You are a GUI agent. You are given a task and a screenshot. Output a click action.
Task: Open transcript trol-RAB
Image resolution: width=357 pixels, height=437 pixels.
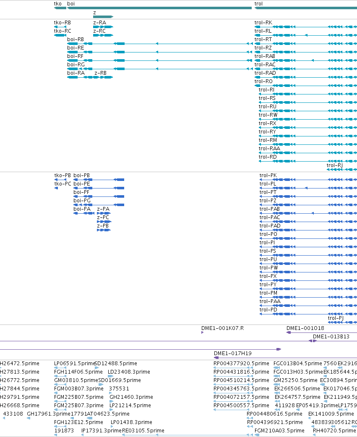265,56
